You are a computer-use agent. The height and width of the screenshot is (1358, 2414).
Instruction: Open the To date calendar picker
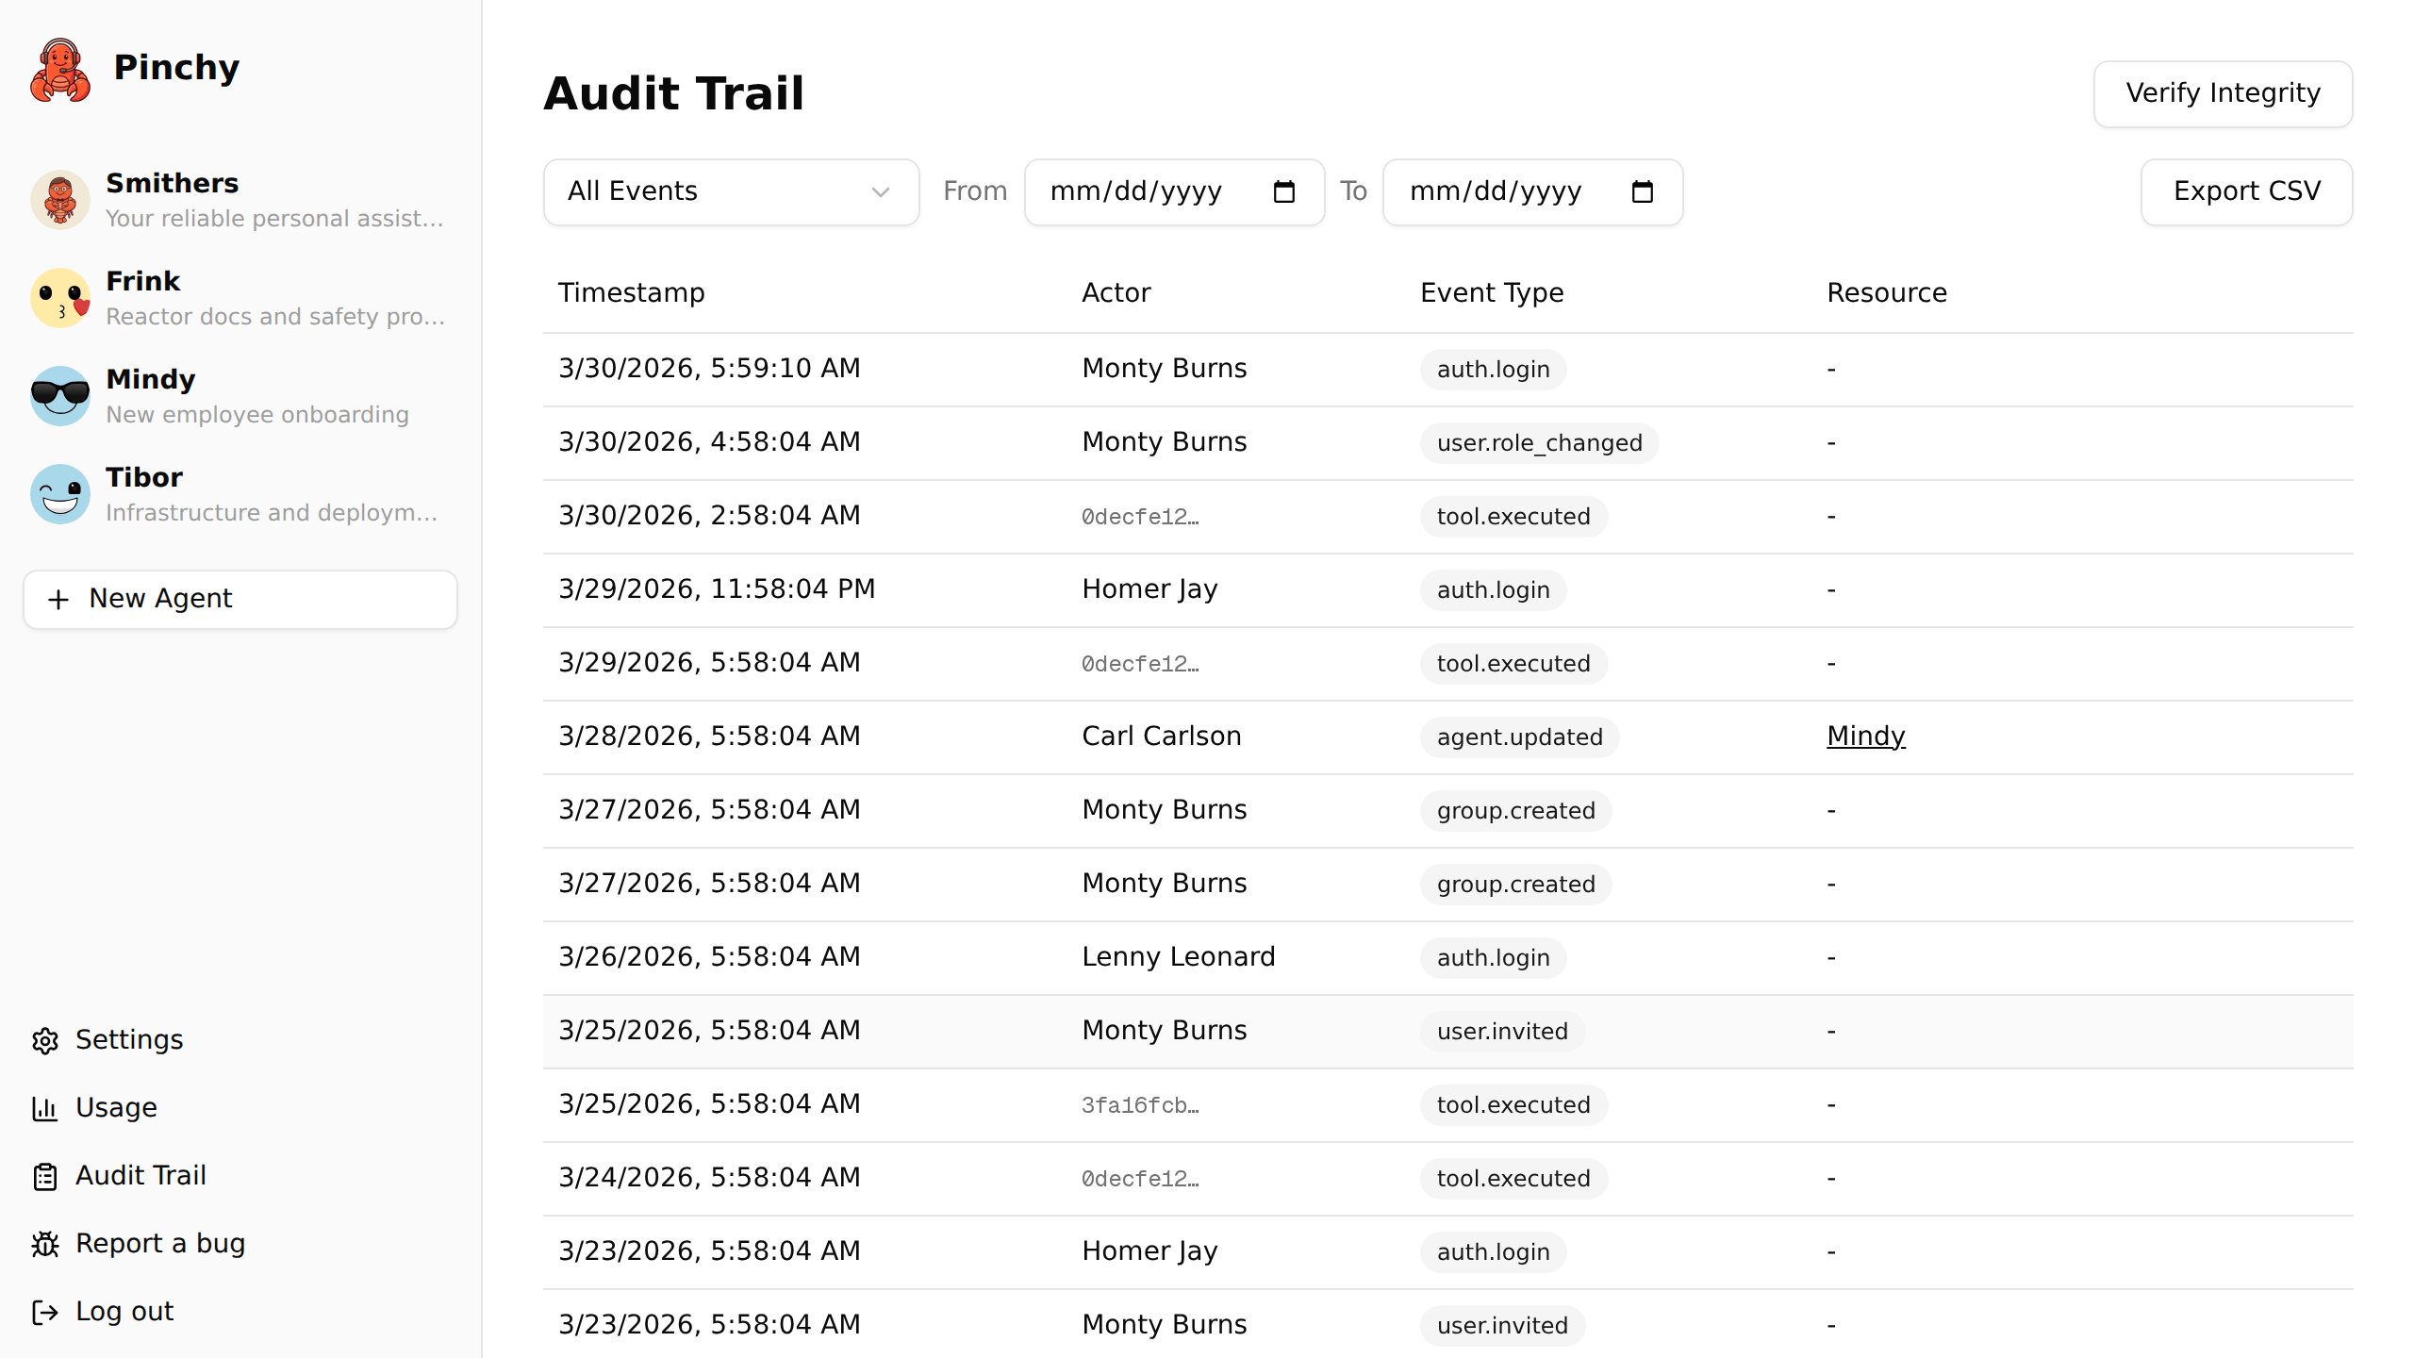(x=1643, y=191)
